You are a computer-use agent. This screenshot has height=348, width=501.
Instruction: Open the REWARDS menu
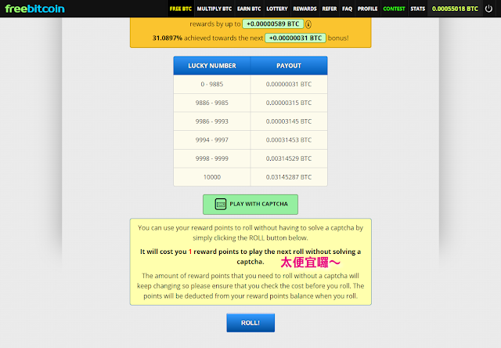point(305,9)
